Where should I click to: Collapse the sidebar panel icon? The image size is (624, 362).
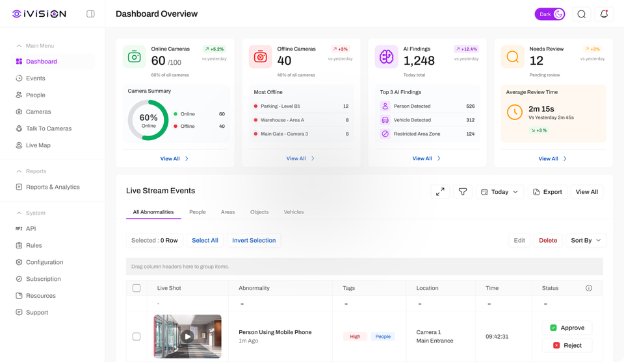pyautogui.click(x=91, y=14)
